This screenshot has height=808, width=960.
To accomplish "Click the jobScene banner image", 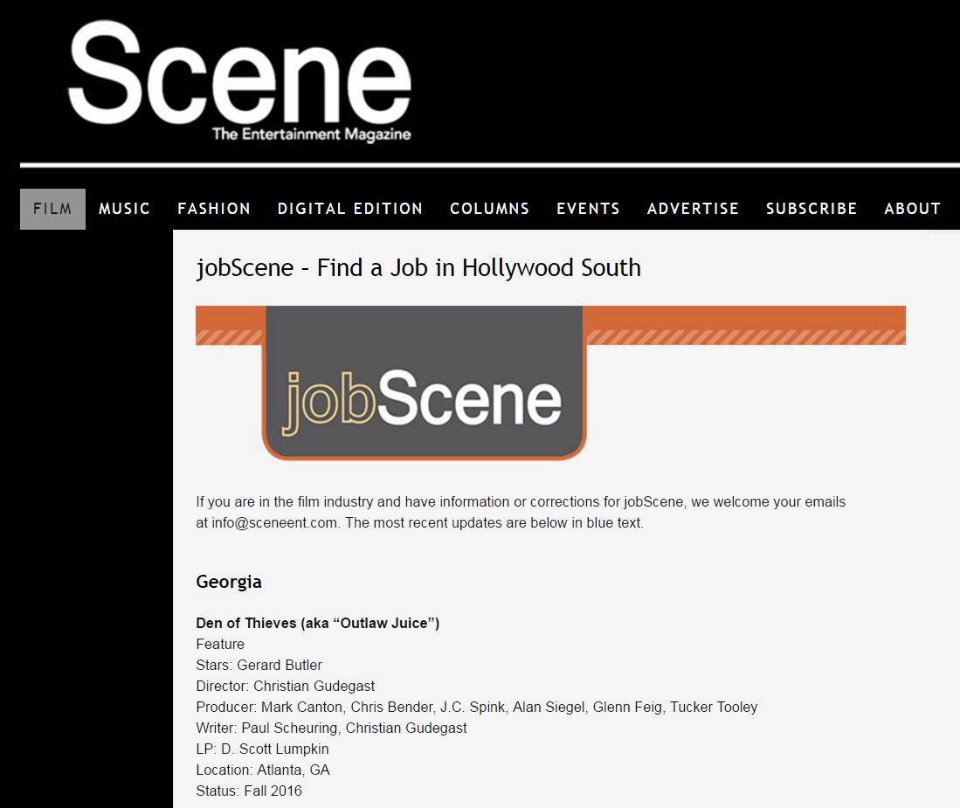I will [x=550, y=383].
